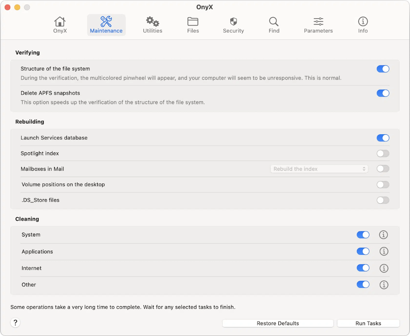Open the help question mark button

(x=15, y=322)
